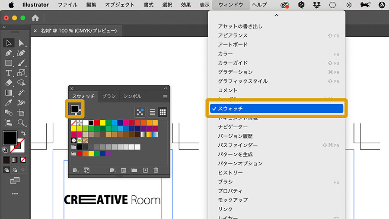Choose パスファインダー from the Window menu
Screen dimensions: 389x219
[x=276, y=145]
